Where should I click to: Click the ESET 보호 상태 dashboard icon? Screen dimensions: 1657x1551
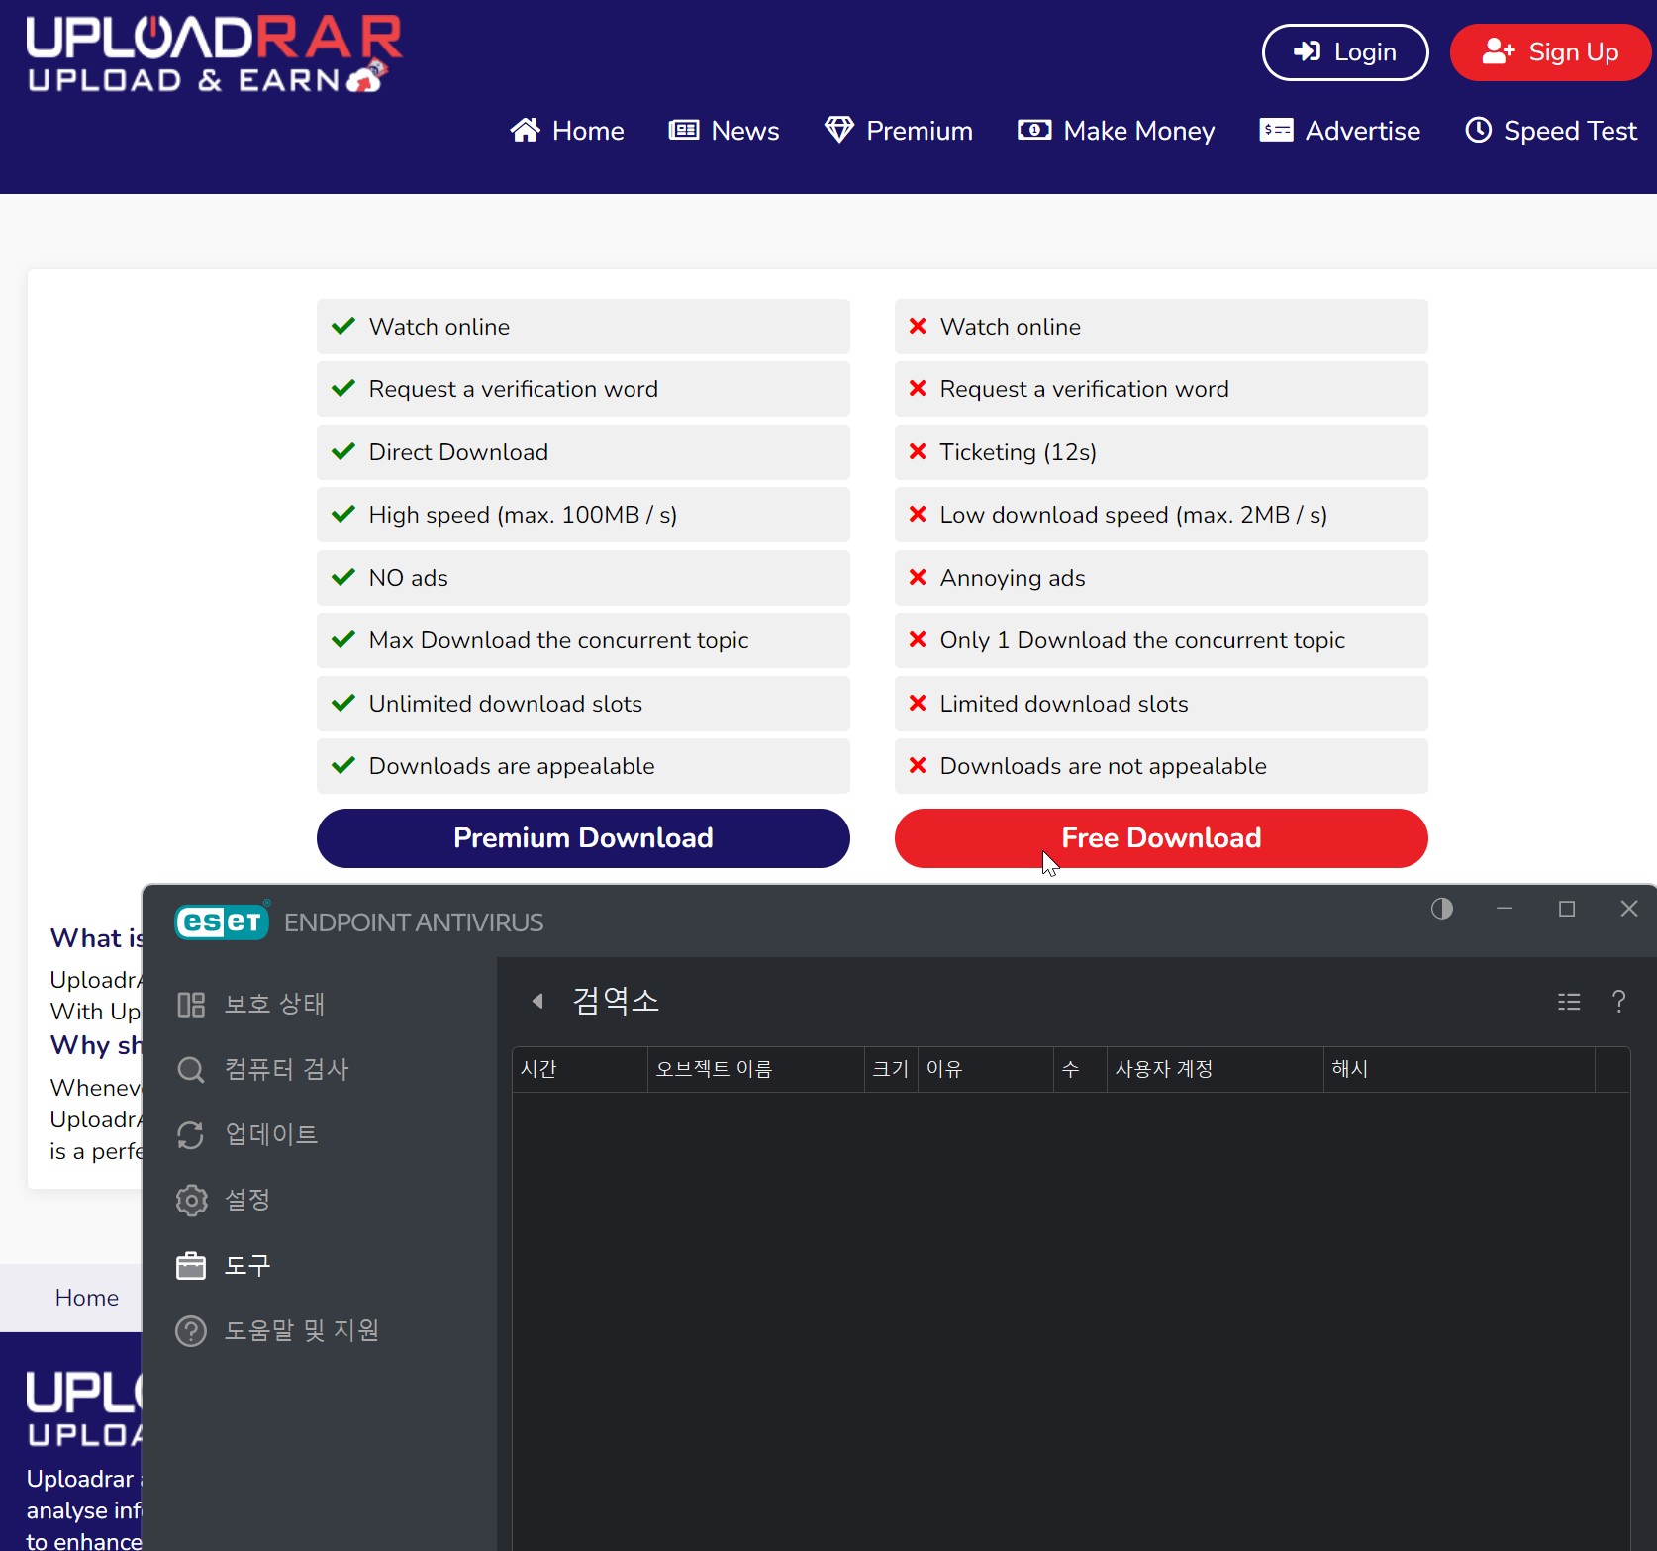pyautogui.click(x=191, y=1005)
